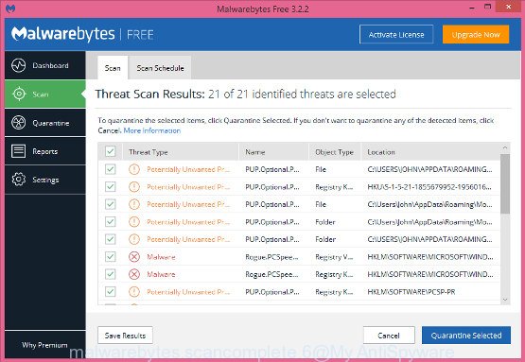Click the Activate License button
Viewport: 525px width, 362px height.
click(396, 34)
